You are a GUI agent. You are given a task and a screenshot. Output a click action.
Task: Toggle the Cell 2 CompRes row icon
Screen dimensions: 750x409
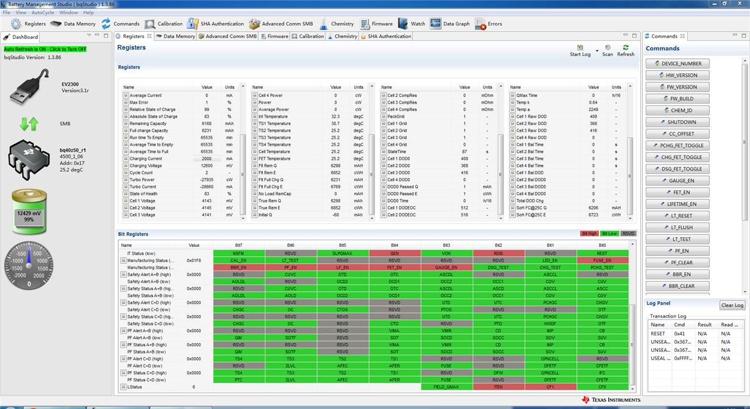384,96
